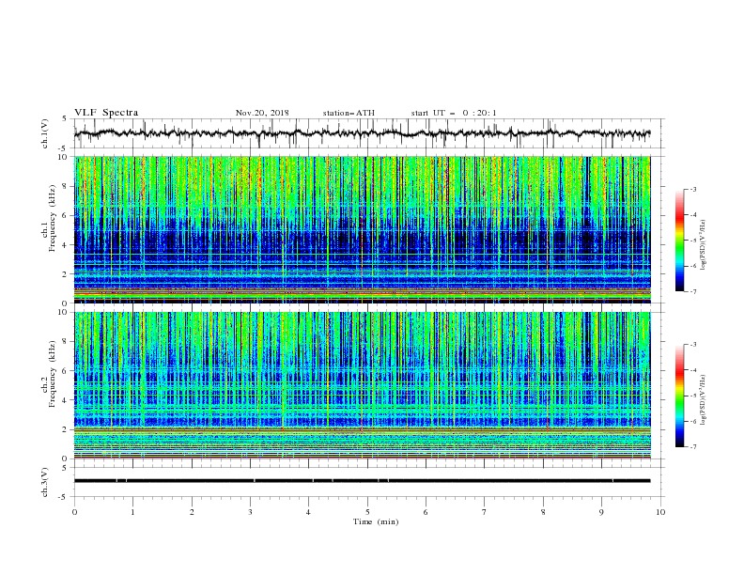Click the ch.2 spectrogram color scale bar
744x575 pixels.
(x=679, y=396)
